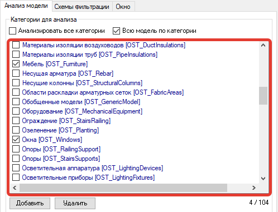Click the horizontal scroll left arrow
The width and height of the screenshot is (278, 212).
coord(15,188)
